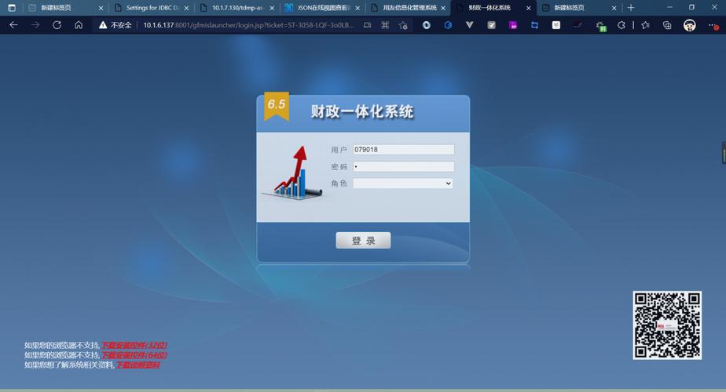Click the 32位 control download link

[x=134, y=345]
